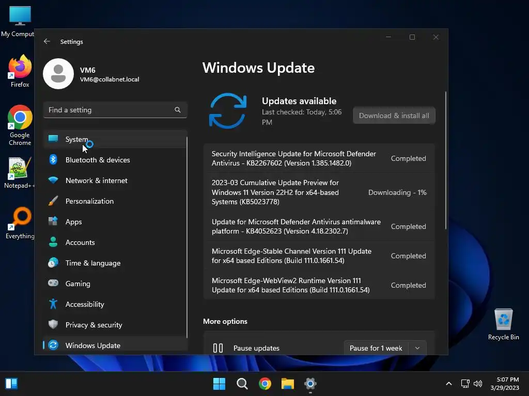Open Privacy & security label in sidebar
Viewport: 529px width, 396px height.
coord(94,325)
